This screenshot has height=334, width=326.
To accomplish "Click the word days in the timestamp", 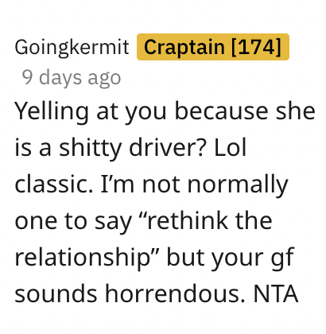I will (60, 78).
